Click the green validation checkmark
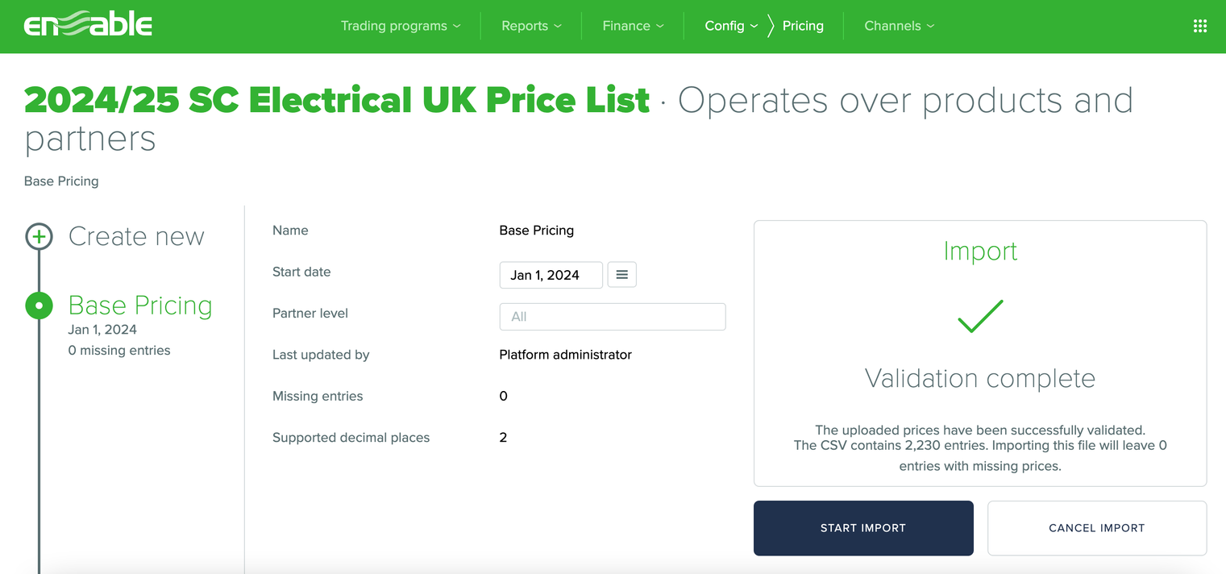 (x=980, y=317)
